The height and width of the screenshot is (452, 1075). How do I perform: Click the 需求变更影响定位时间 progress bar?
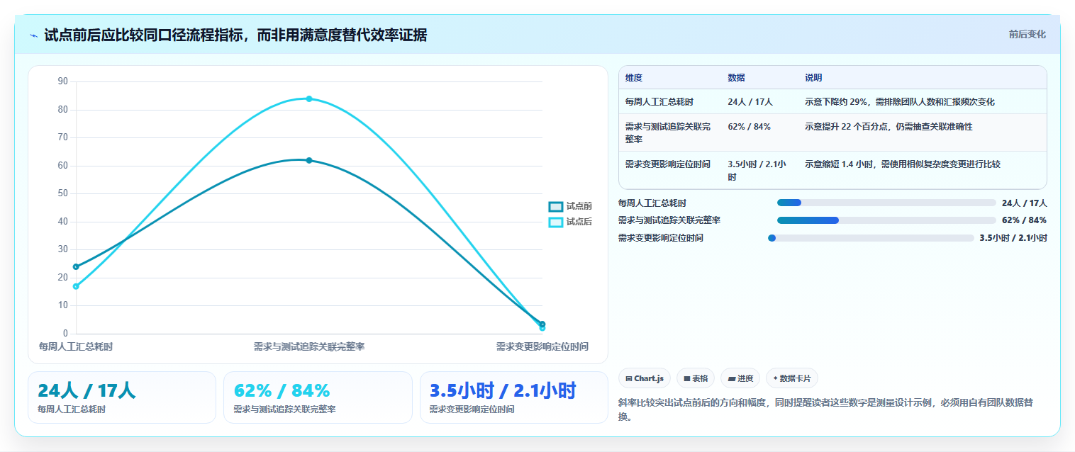click(x=871, y=238)
